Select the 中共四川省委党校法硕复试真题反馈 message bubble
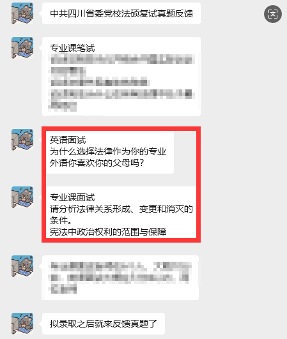 pyautogui.click(x=121, y=13)
